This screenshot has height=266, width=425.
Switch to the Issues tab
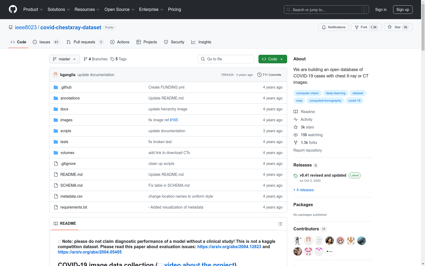pos(46,42)
